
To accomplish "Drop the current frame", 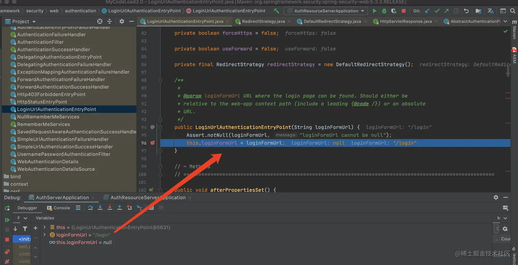I will coord(129,208).
